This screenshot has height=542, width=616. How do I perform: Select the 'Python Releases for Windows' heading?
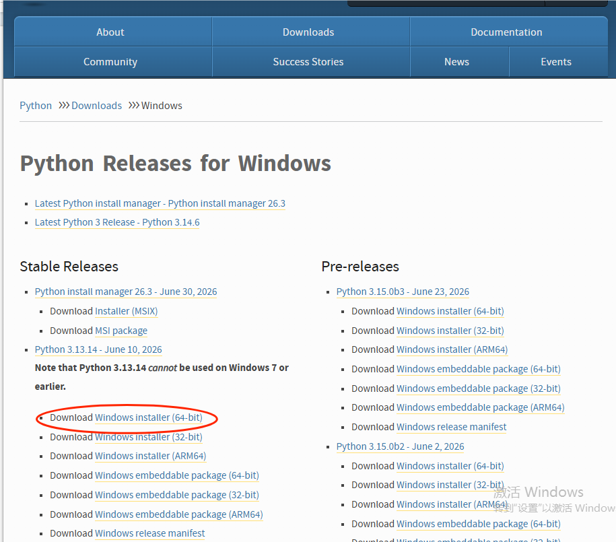click(x=176, y=164)
